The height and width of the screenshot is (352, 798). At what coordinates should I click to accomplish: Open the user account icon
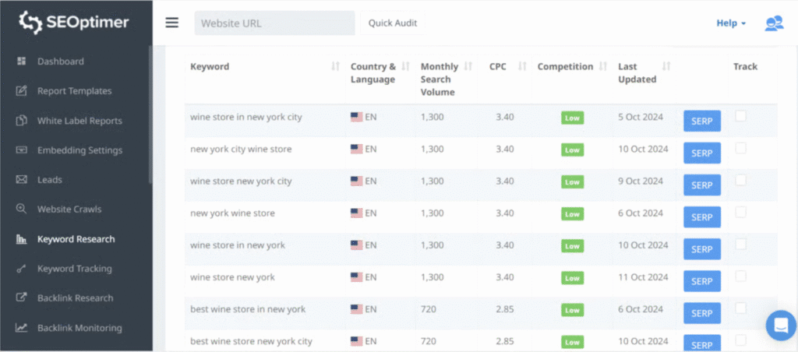point(773,23)
